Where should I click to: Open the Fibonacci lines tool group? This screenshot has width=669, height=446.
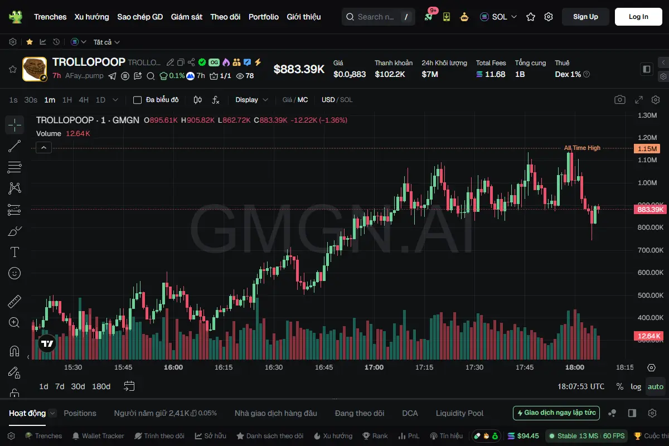pyautogui.click(x=14, y=167)
